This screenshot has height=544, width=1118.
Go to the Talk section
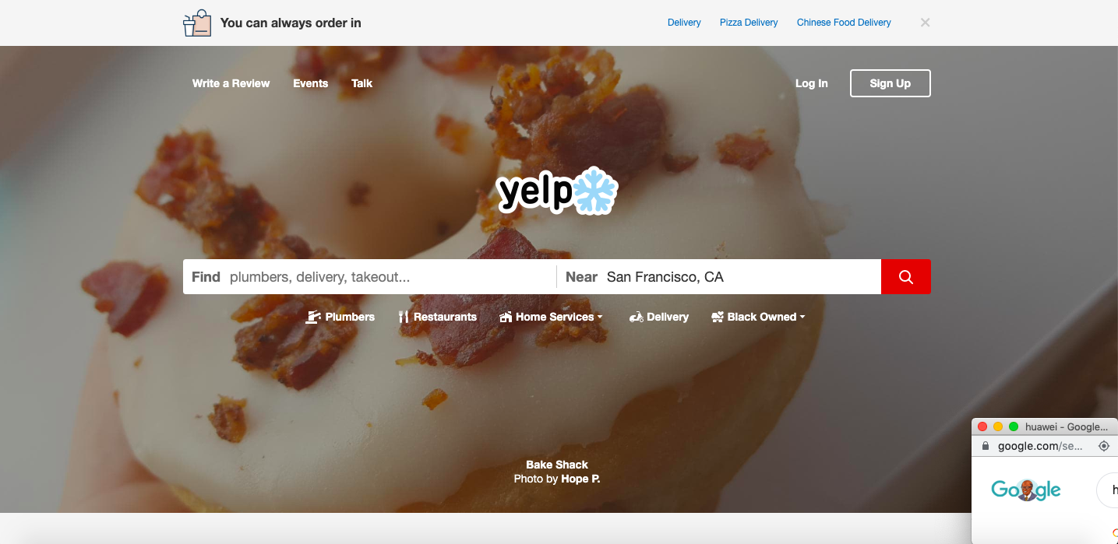tap(361, 83)
